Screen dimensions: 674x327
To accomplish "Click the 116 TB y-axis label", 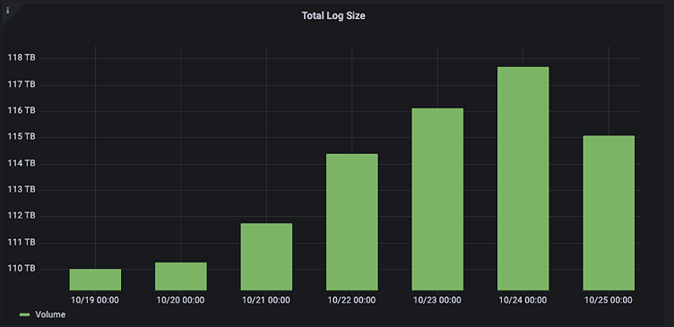I will click(x=22, y=111).
